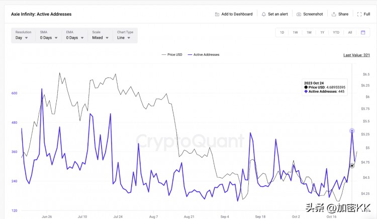Click the 600 left axis label
The height and width of the screenshot is (219, 377).
(15, 93)
